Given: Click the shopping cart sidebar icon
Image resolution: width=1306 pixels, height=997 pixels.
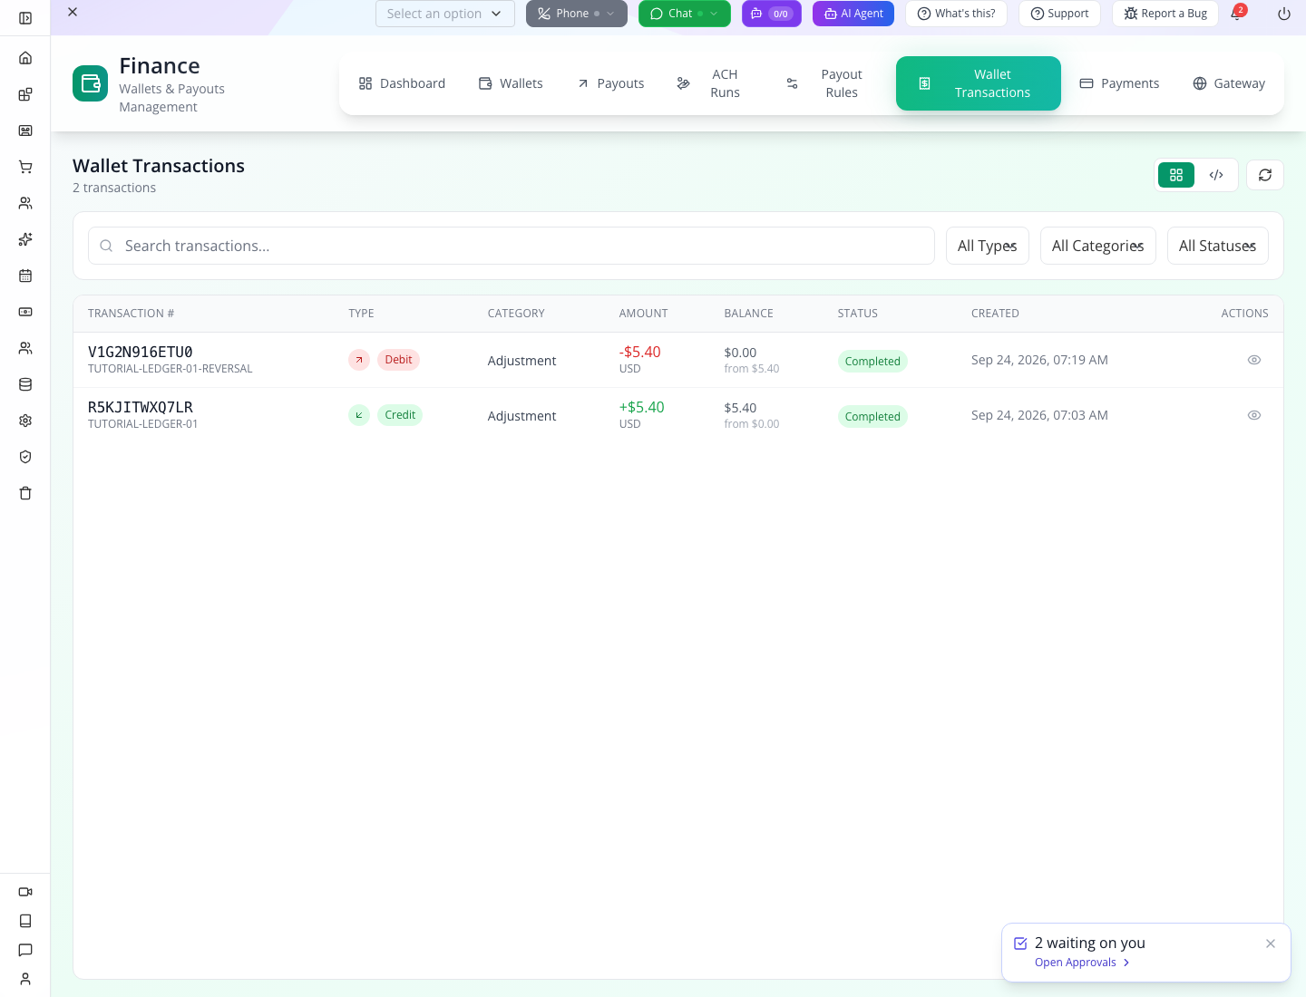Looking at the screenshot, I should point(25,167).
